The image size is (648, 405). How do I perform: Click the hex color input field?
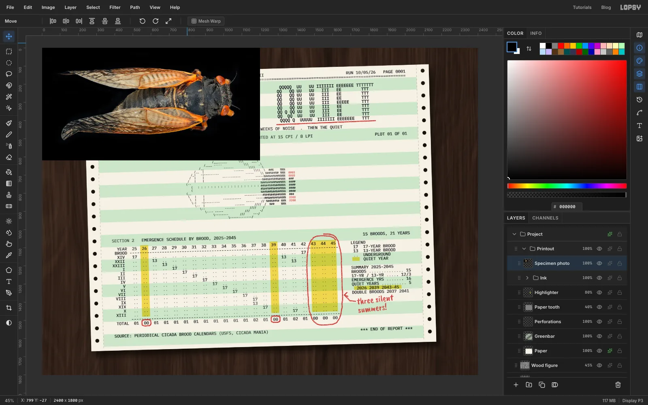567,207
